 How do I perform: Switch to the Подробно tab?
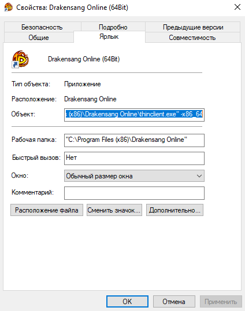(113, 27)
